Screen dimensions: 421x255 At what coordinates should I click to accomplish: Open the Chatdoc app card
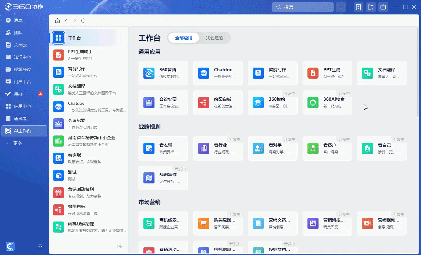[x=218, y=73]
